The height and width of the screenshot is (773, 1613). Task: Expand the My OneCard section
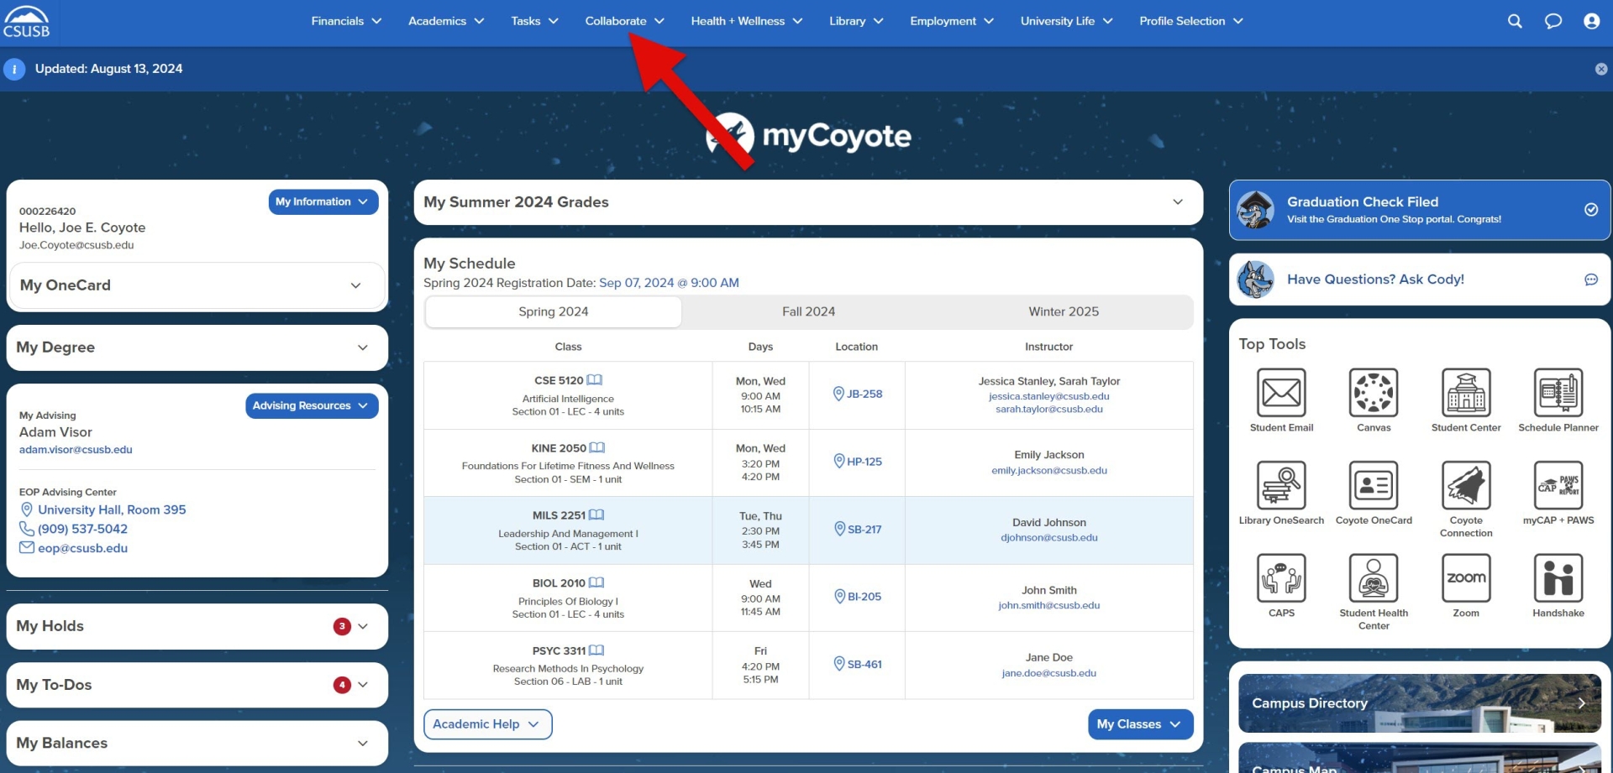coord(197,285)
